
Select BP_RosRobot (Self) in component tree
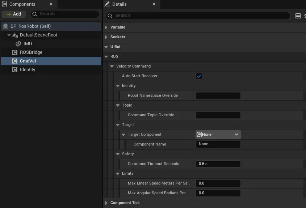[51, 26]
